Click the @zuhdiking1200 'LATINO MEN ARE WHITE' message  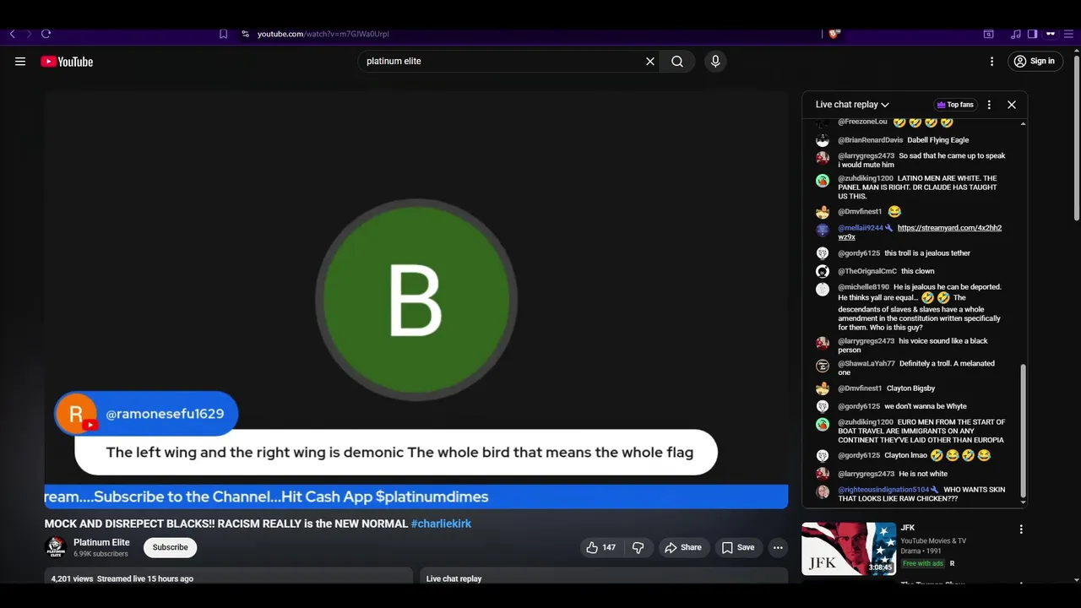point(917,187)
